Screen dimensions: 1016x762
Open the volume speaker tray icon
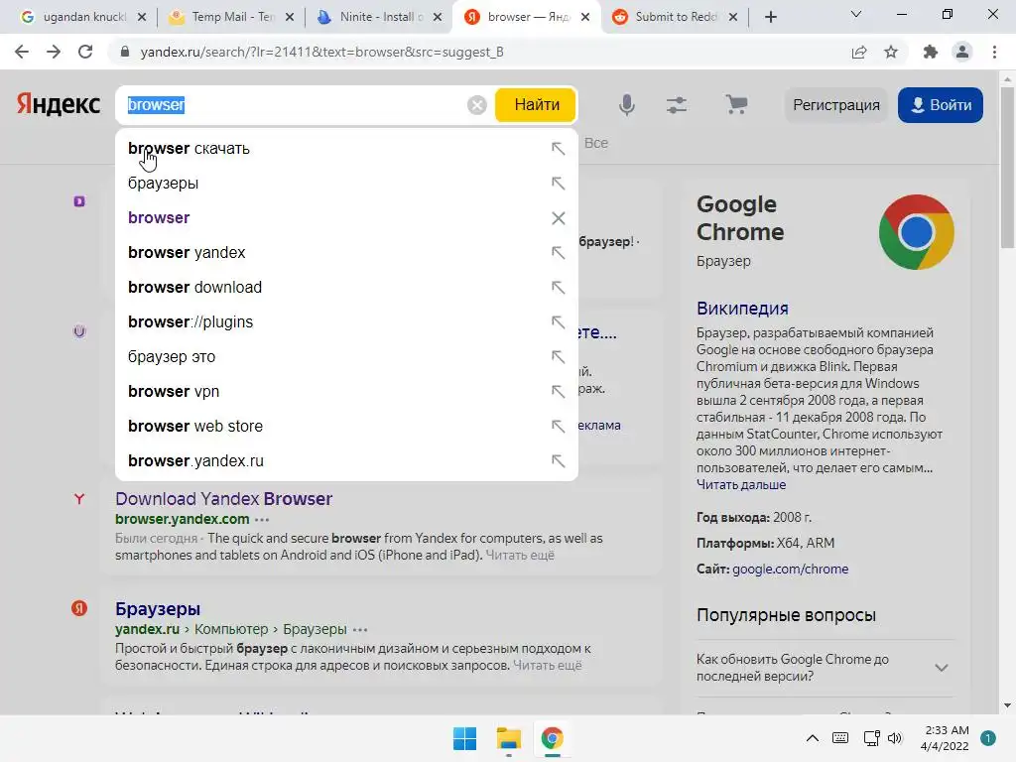895,738
